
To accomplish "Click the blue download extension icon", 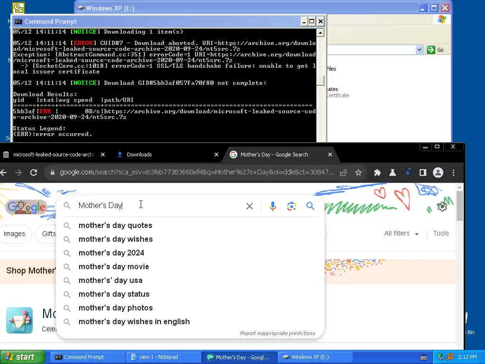I will [408, 172].
